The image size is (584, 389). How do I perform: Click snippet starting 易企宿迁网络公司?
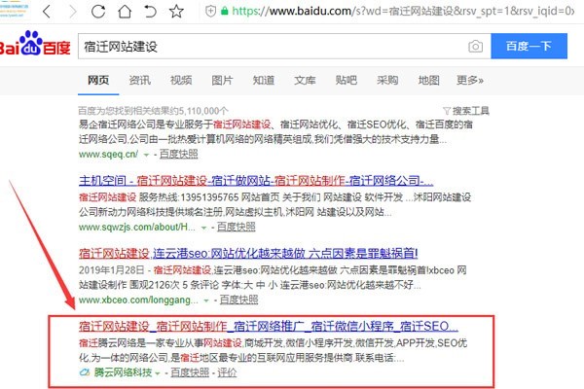pos(275,132)
